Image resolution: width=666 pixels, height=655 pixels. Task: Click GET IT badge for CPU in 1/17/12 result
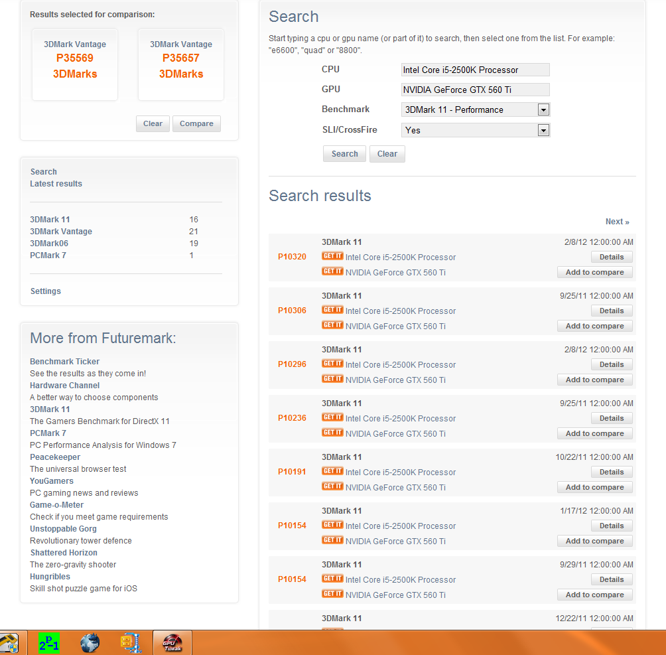pos(332,525)
